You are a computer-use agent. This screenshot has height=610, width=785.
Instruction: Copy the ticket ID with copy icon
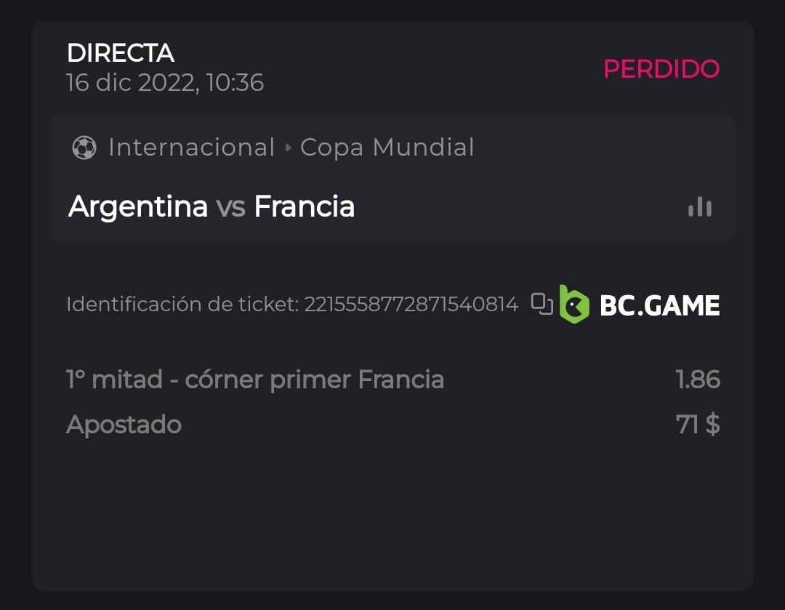542,304
